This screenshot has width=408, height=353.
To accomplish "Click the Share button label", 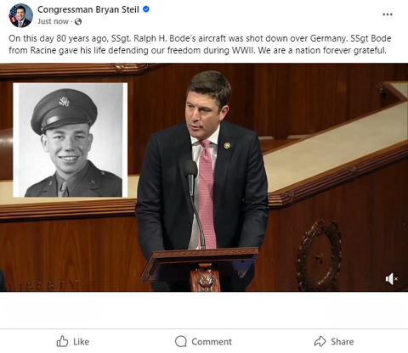I will coord(343,342).
